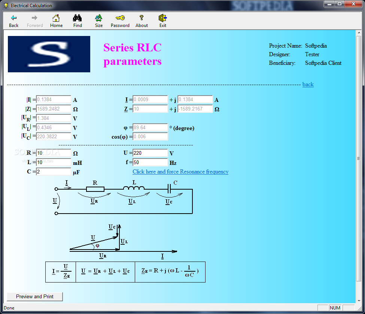
Task: Click the greyed Forward arrow icon
Action: pyautogui.click(x=35, y=18)
